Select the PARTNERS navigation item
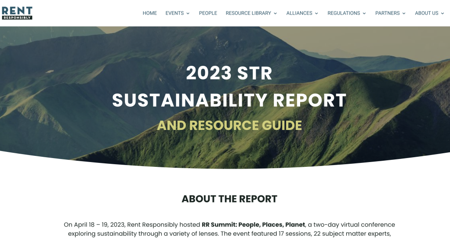Screen dimensions: 450x238 [387, 13]
